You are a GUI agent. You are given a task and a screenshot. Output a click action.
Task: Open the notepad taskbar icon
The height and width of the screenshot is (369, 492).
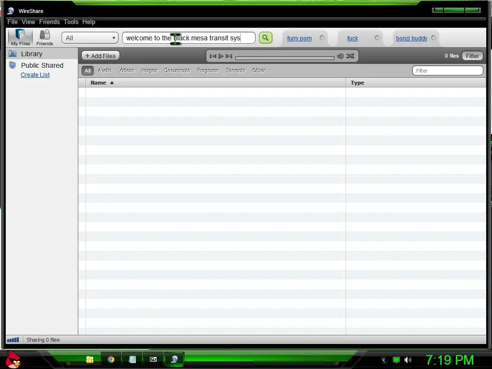[x=132, y=359]
